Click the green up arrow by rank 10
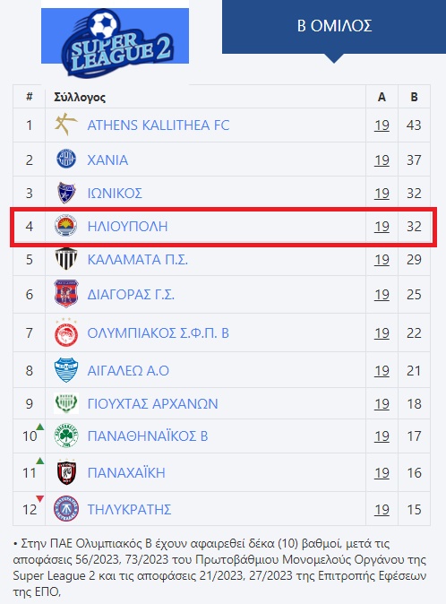Image resolution: width=446 pixels, height=604 pixels. coord(40,427)
